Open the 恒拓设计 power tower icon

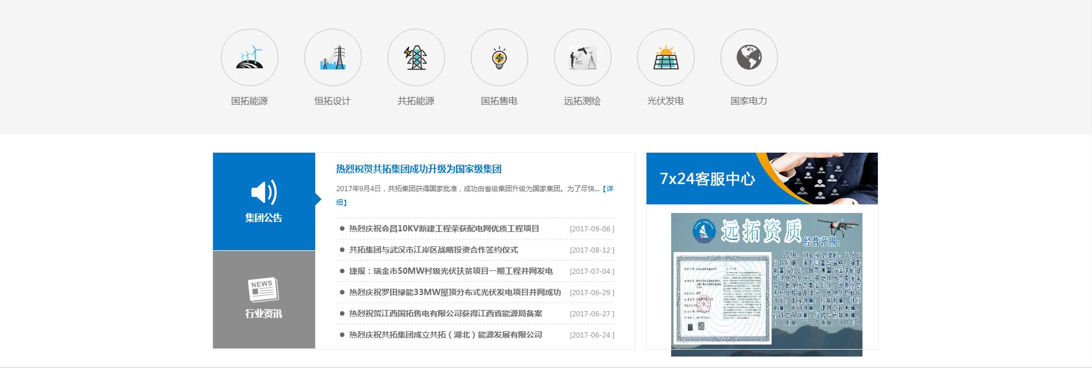(332, 58)
